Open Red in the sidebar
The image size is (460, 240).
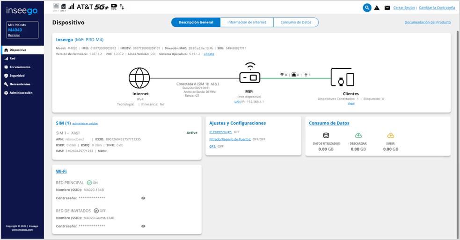coord(13,58)
